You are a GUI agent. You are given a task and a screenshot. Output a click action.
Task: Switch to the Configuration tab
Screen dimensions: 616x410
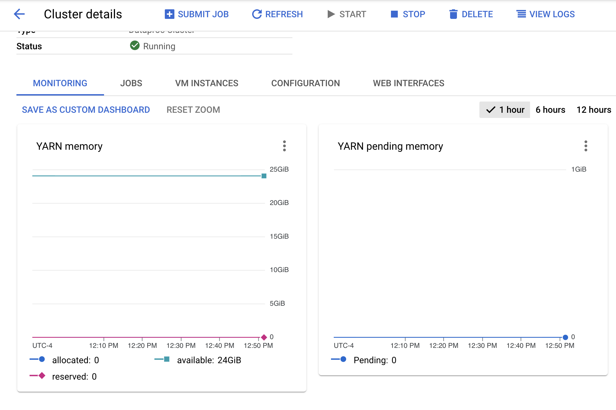click(x=305, y=83)
